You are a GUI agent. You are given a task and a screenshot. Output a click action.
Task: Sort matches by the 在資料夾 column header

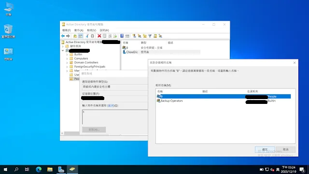point(253,91)
